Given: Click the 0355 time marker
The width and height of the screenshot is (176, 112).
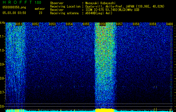Looking at the screenshot, I should tap(86, 24).
